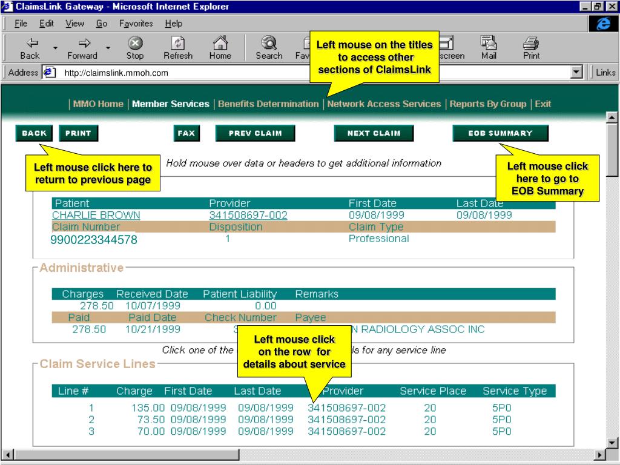620x465 pixels.
Task: Click the vertical scrollbar up arrow
Action: 612,117
